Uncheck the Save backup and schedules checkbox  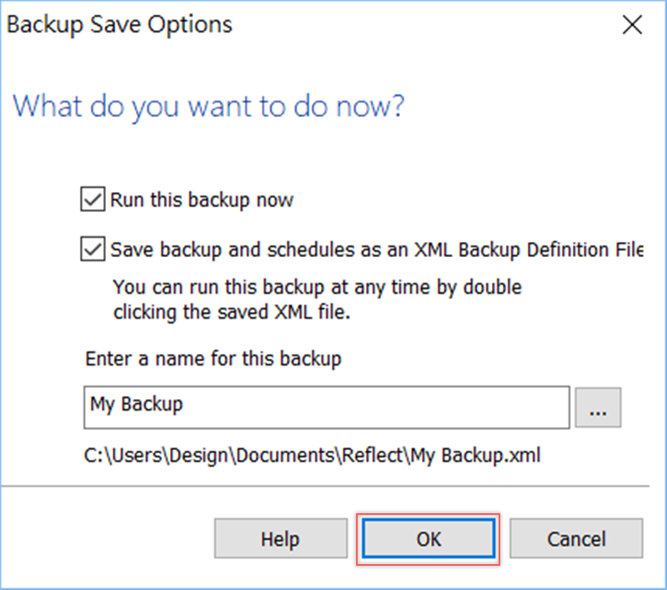pos(91,250)
